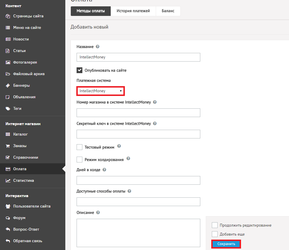This screenshot has width=289, height=250.
Task: Uncheck the Опубликовать на сайте checkbox
Action: coord(79,70)
